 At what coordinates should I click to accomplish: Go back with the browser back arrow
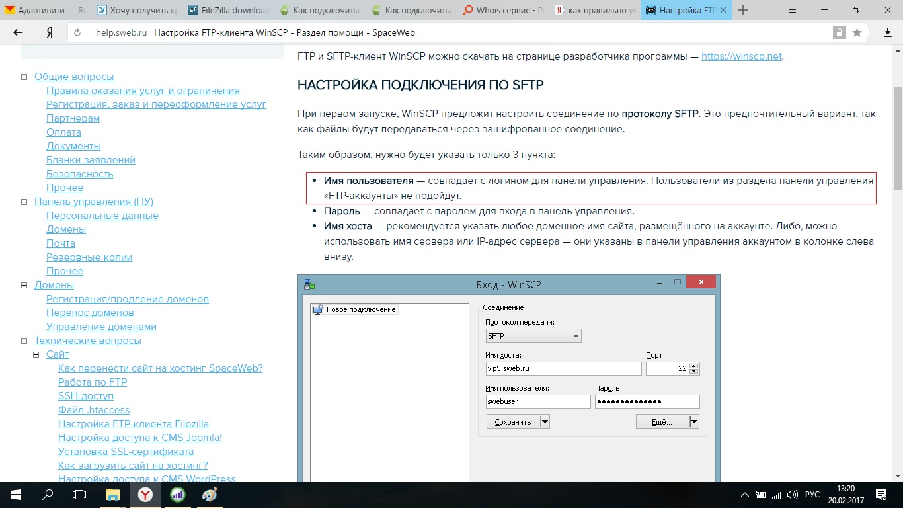pyautogui.click(x=18, y=32)
